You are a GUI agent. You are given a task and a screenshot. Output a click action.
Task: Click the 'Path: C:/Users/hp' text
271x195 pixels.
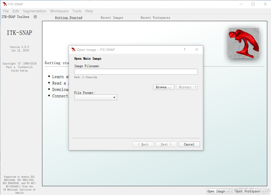pyautogui.click(x=86, y=77)
